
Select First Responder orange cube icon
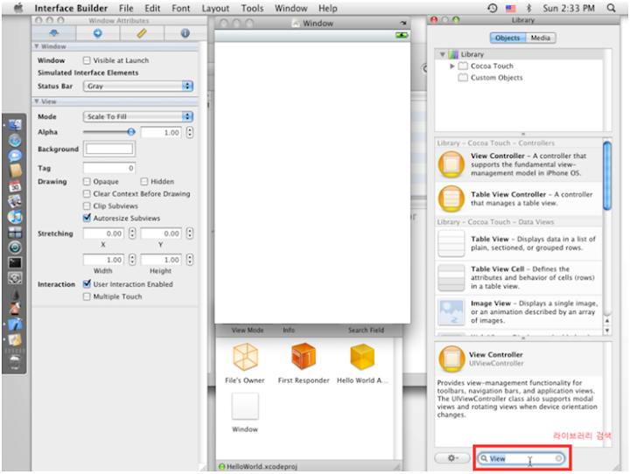pos(304,357)
